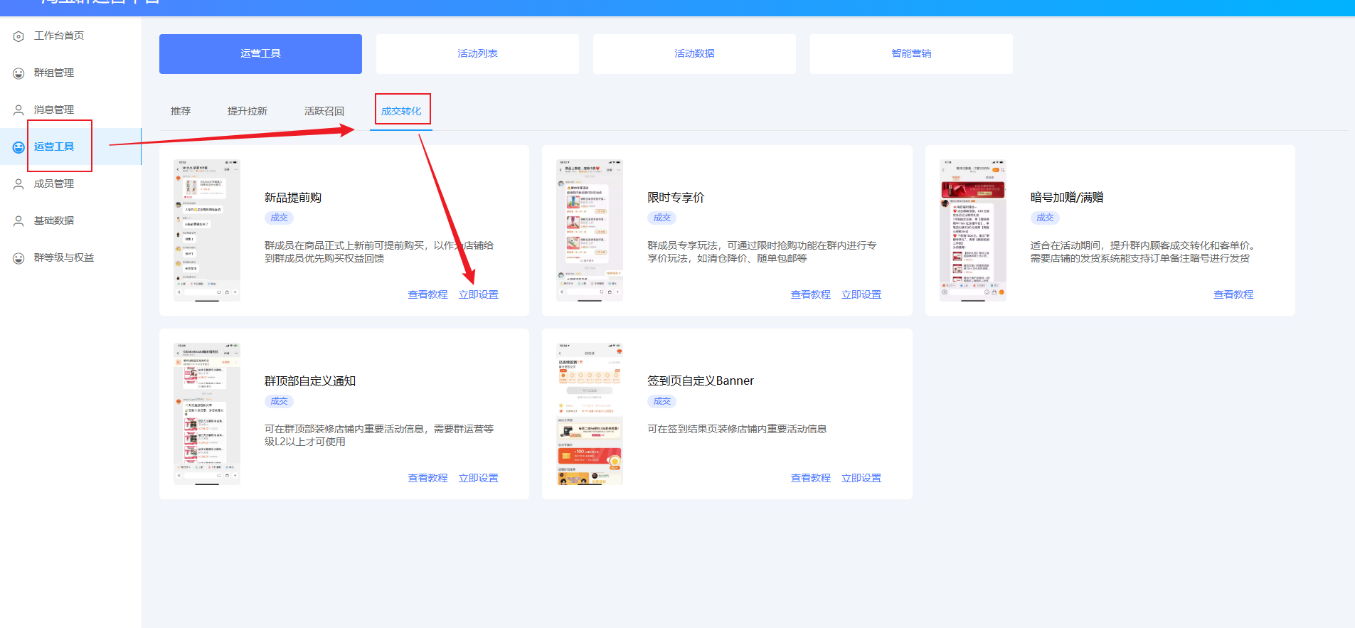1355x628 pixels.
Task: Click the 群组管理 smiley icon
Action: 18,73
